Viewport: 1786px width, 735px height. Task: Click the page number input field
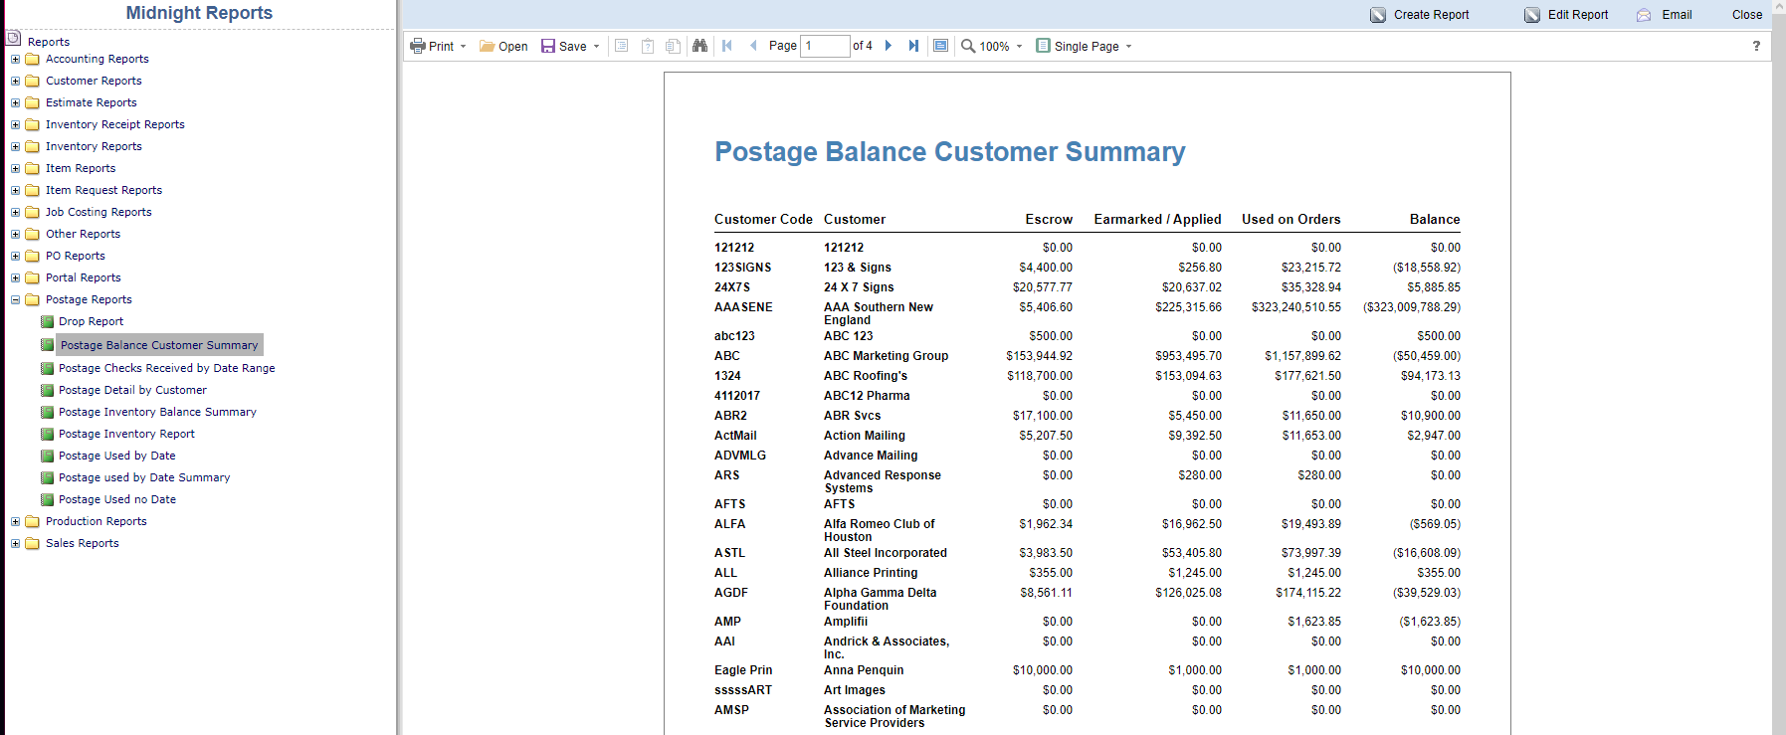tap(825, 46)
